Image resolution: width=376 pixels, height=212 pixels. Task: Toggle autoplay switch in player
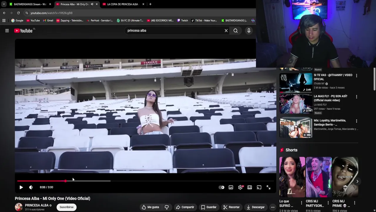[221, 187]
